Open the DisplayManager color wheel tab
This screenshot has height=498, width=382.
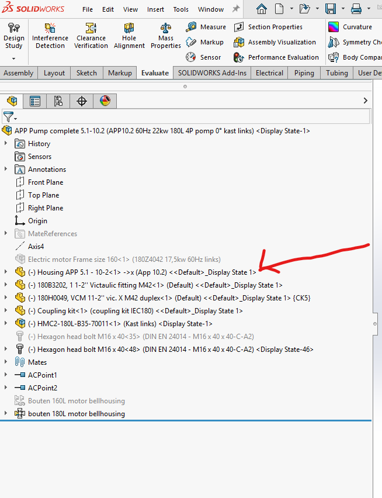pyautogui.click(x=105, y=101)
